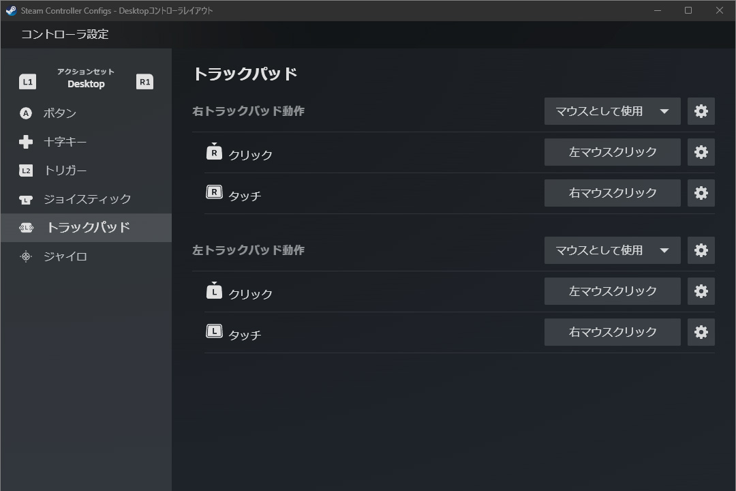Select the トラックパッド sidebar item
Image resolution: width=736 pixels, height=491 pixels.
[x=87, y=228]
